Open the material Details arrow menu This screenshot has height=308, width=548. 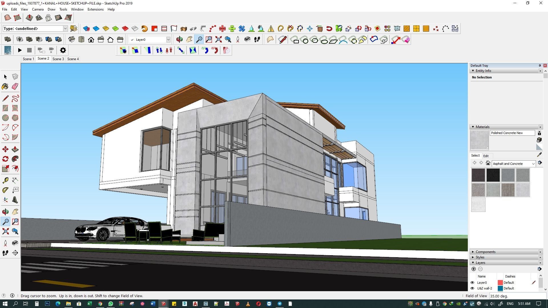tap(540, 163)
